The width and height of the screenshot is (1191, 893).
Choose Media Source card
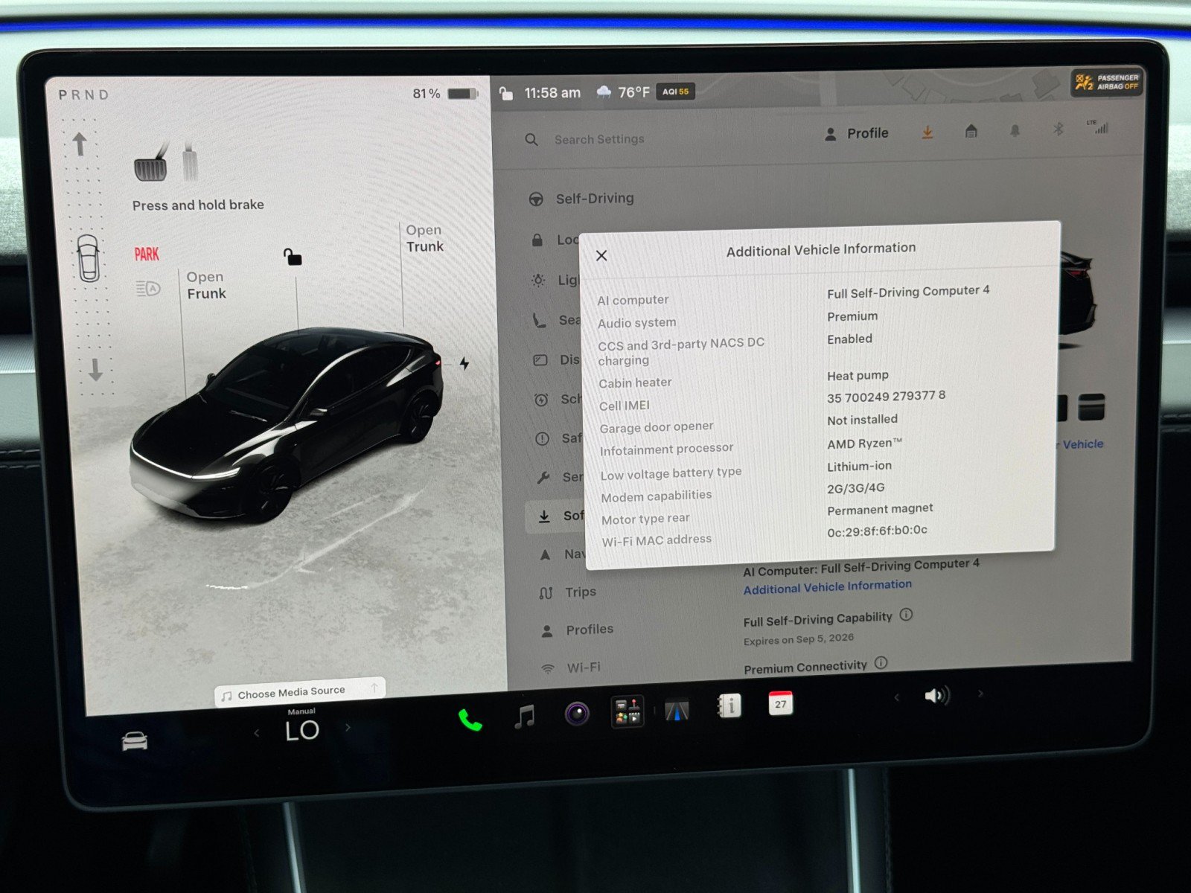tap(300, 692)
